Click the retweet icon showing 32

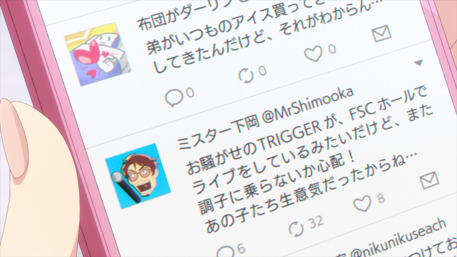tap(296, 228)
